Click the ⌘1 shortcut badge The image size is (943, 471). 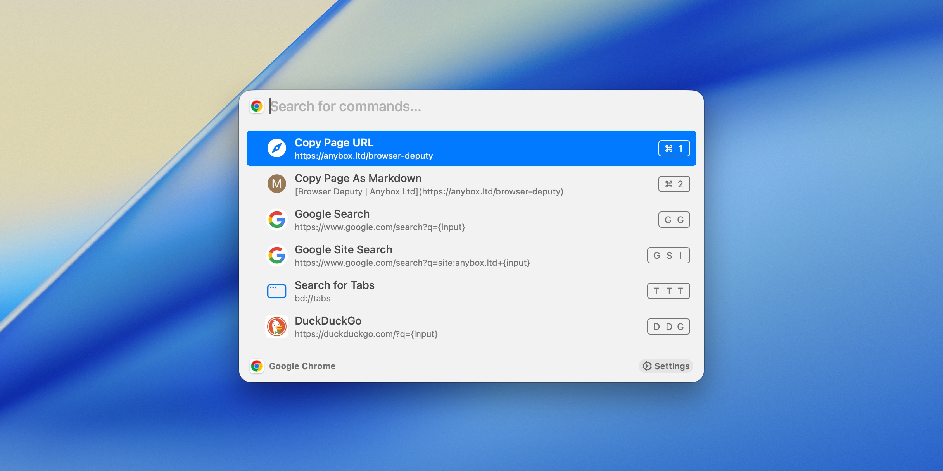[x=674, y=148]
